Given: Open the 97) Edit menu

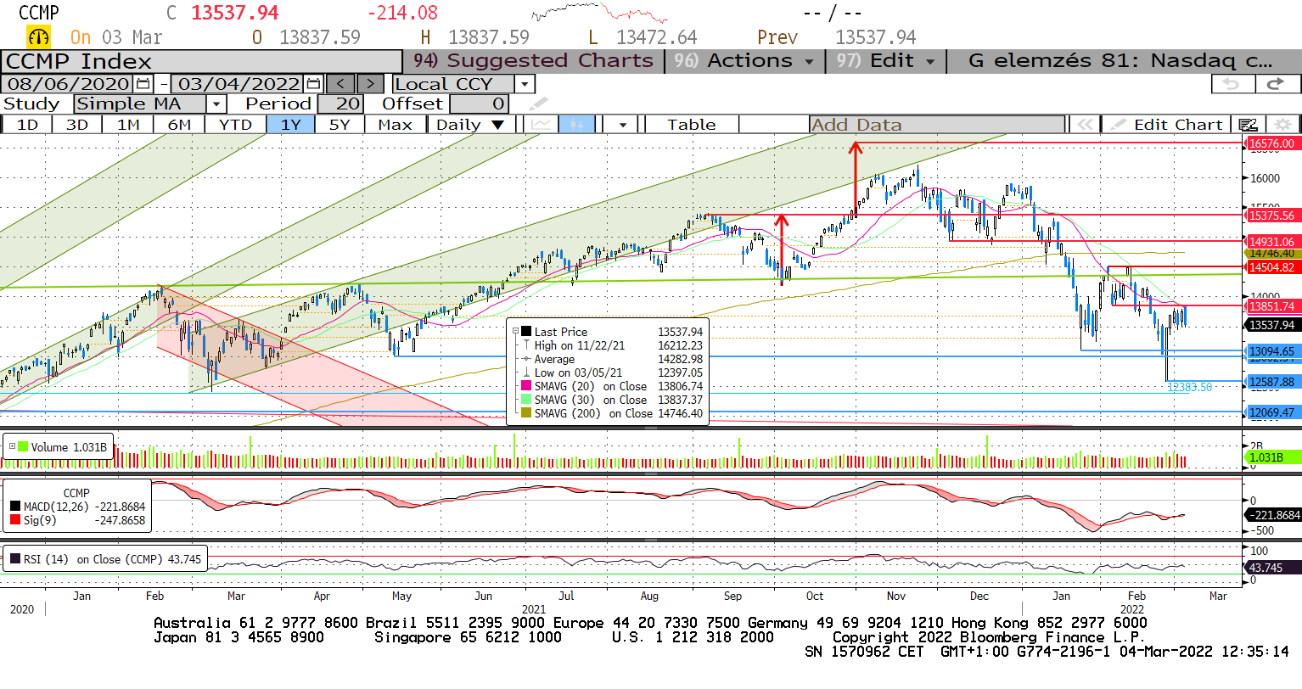Looking at the screenshot, I should [885, 61].
